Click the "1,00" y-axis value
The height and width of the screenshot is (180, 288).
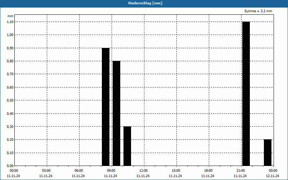[x=10, y=35]
